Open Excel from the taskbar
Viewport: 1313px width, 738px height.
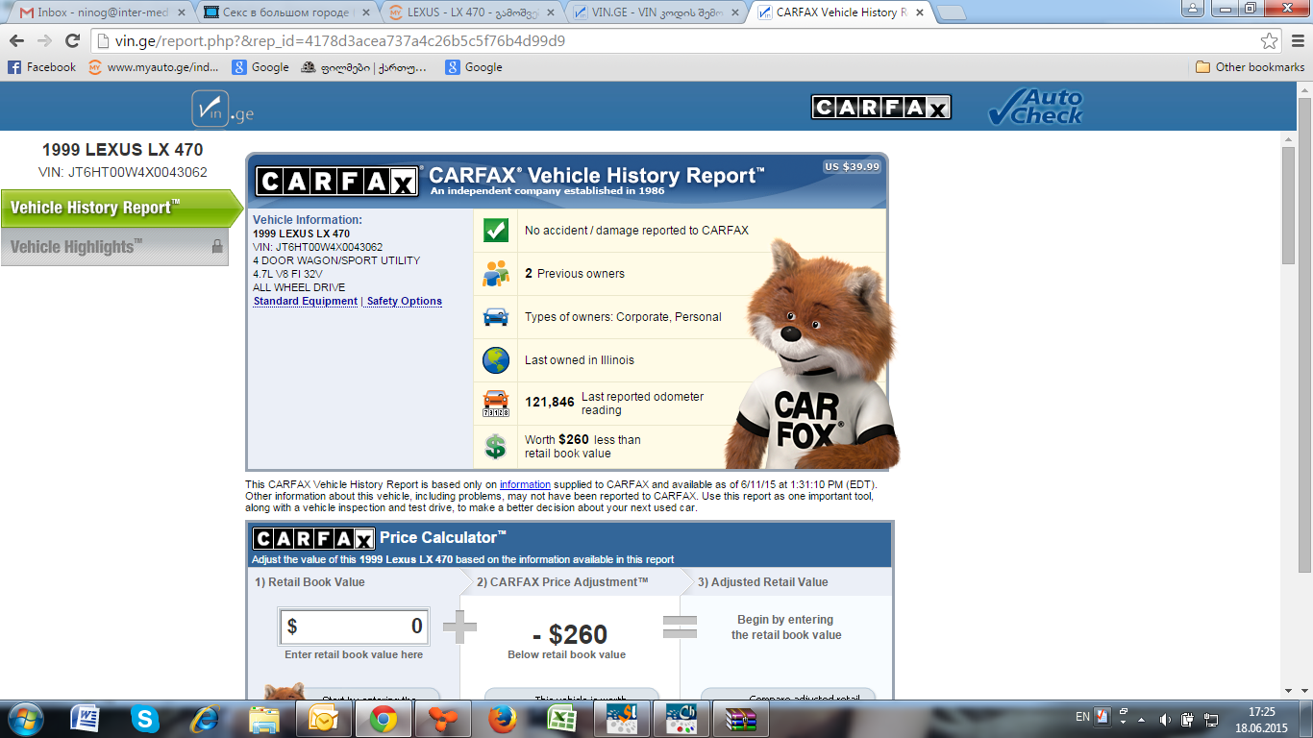click(x=562, y=719)
